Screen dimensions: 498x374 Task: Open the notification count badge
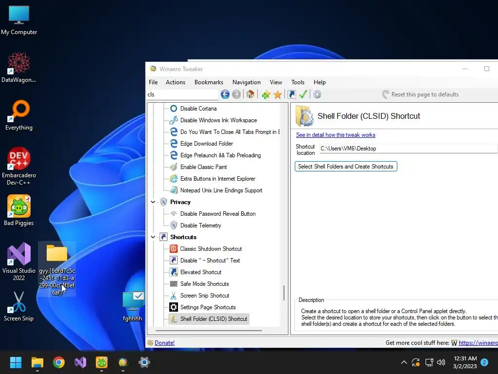(484, 362)
